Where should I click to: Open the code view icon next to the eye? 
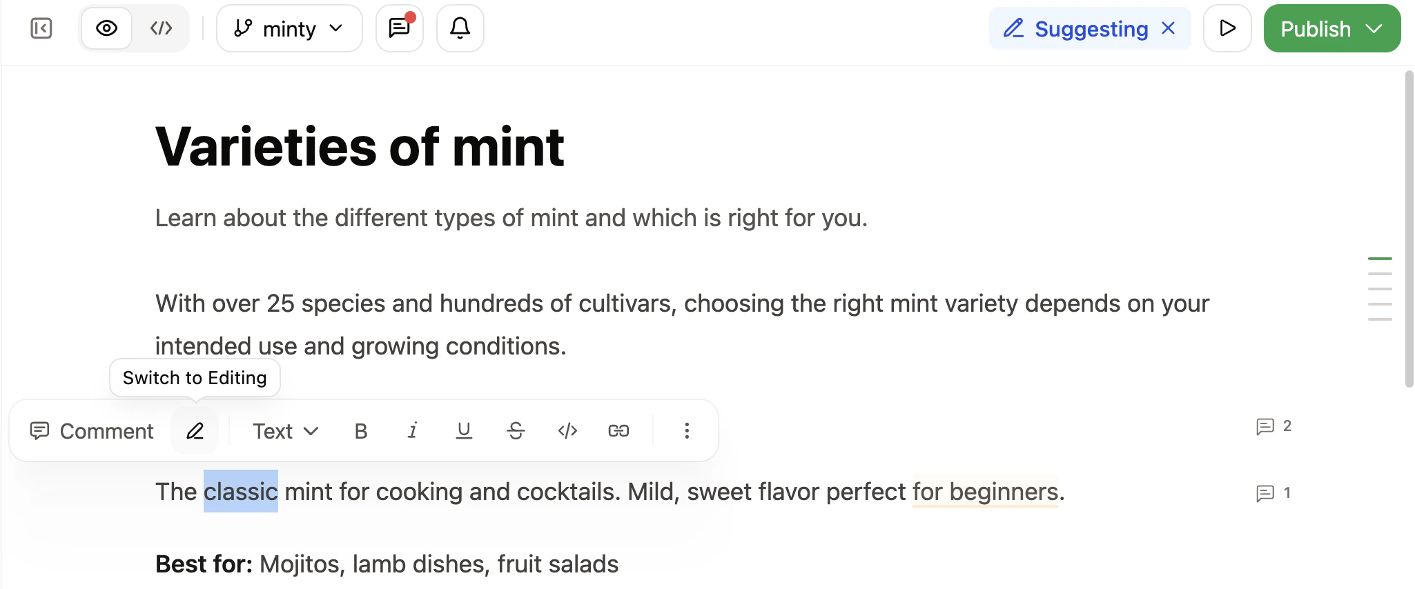pos(161,28)
